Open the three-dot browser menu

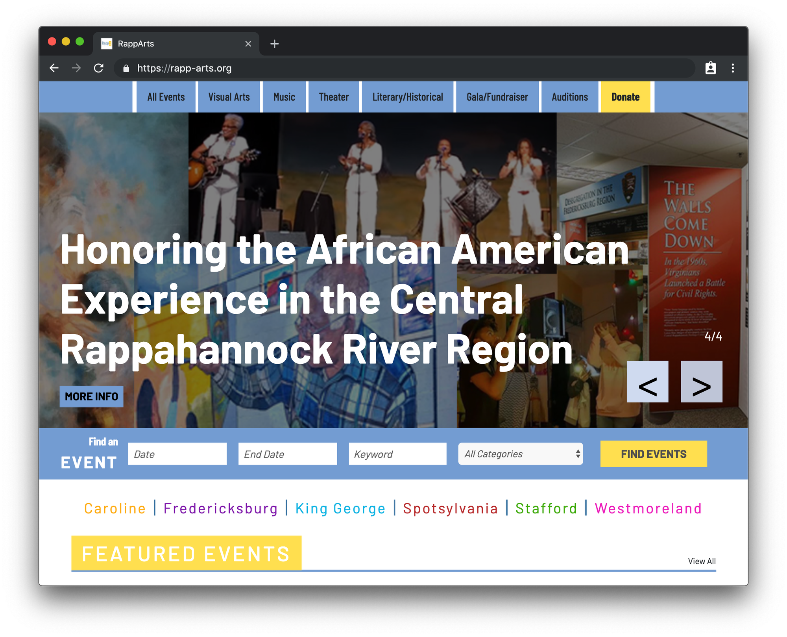coord(733,68)
